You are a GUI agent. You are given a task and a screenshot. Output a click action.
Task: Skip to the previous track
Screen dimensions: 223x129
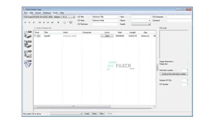click(x=40, y=22)
